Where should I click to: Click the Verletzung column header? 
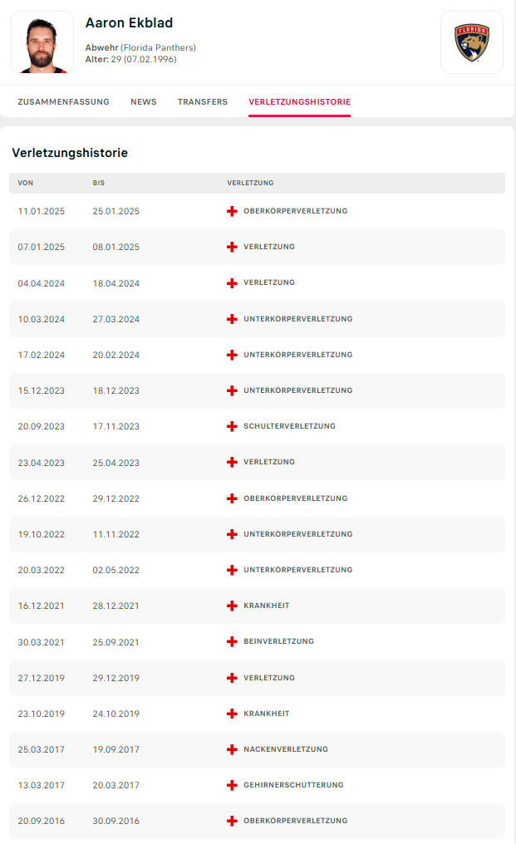pyautogui.click(x=250, y=183)
